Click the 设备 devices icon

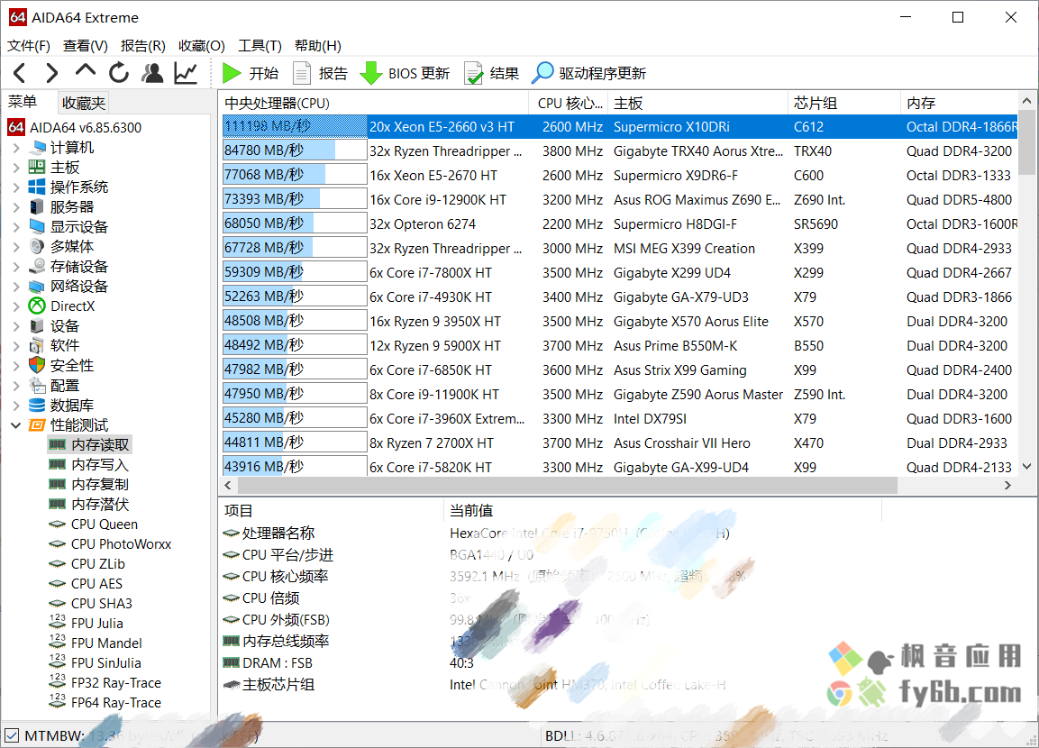coord(37,326)
